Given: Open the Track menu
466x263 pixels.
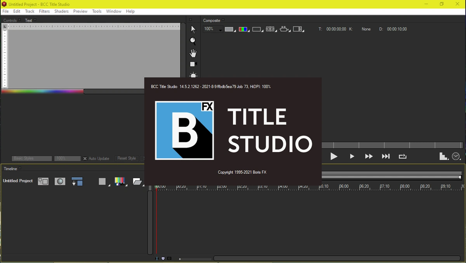Looking at the screenshot, I should [30, 11].
